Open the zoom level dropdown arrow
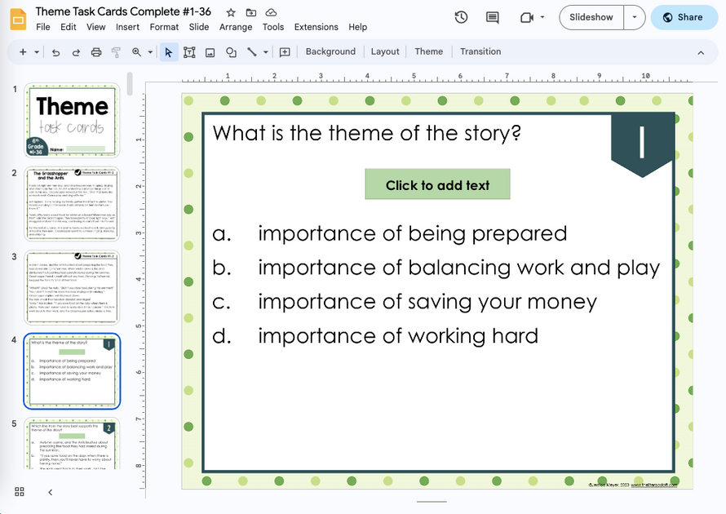The width and height of the screenshot is (726, 514). click(149, 51)
